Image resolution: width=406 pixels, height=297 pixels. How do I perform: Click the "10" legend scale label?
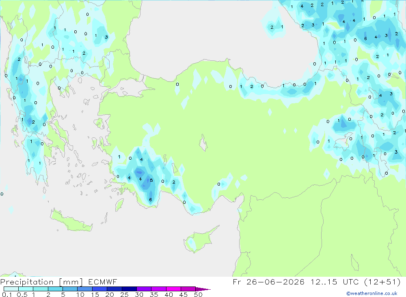(x=80, y=295)
